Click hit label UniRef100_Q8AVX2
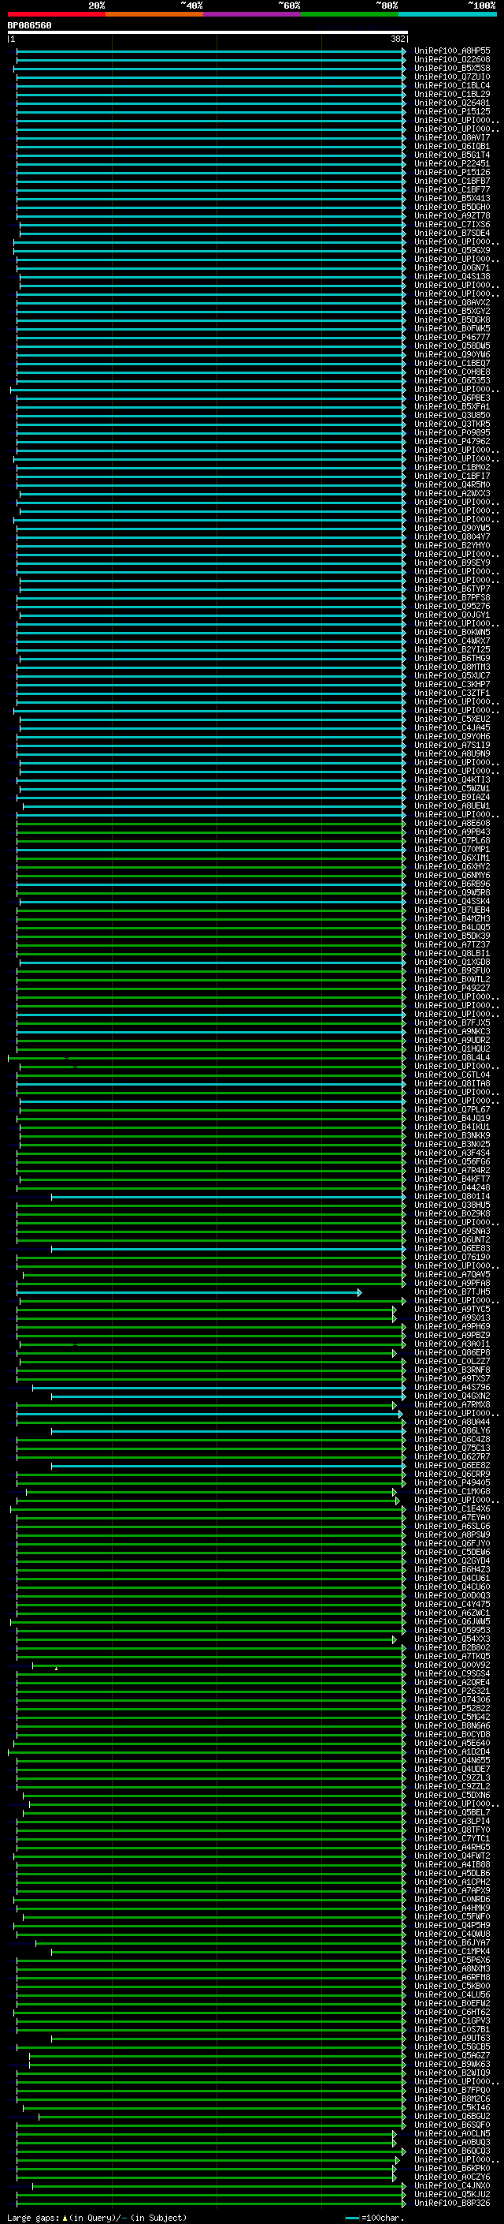The image size is (504, 2224). 452,303
